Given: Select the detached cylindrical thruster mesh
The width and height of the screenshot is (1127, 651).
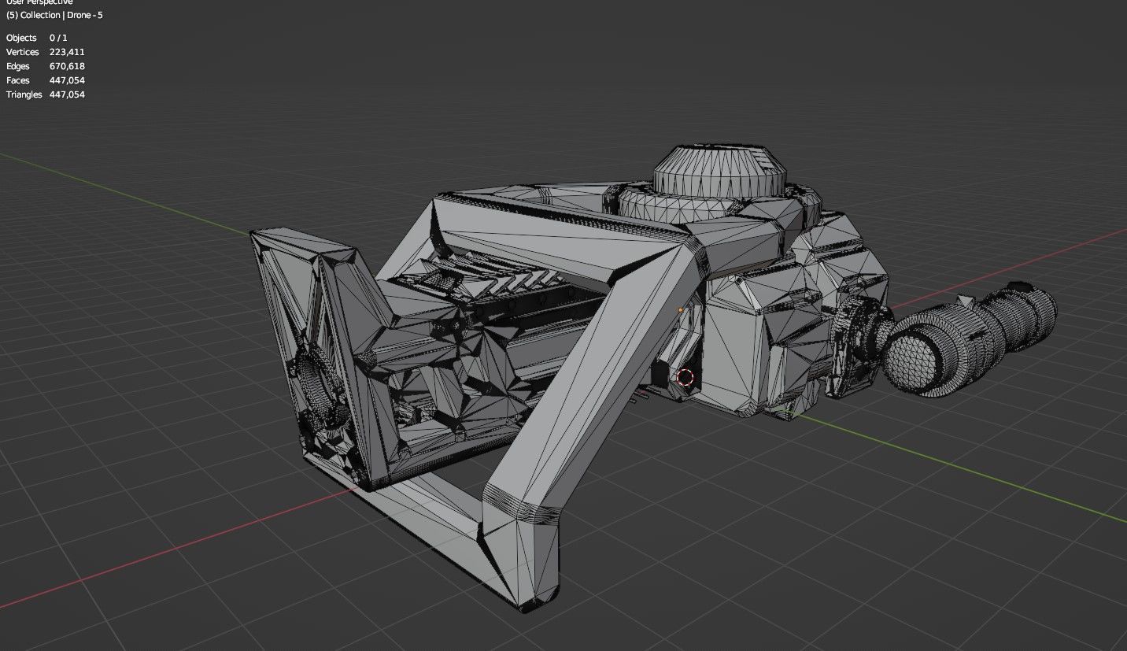Looking at the screenshot, I should [x=970, y=341].
